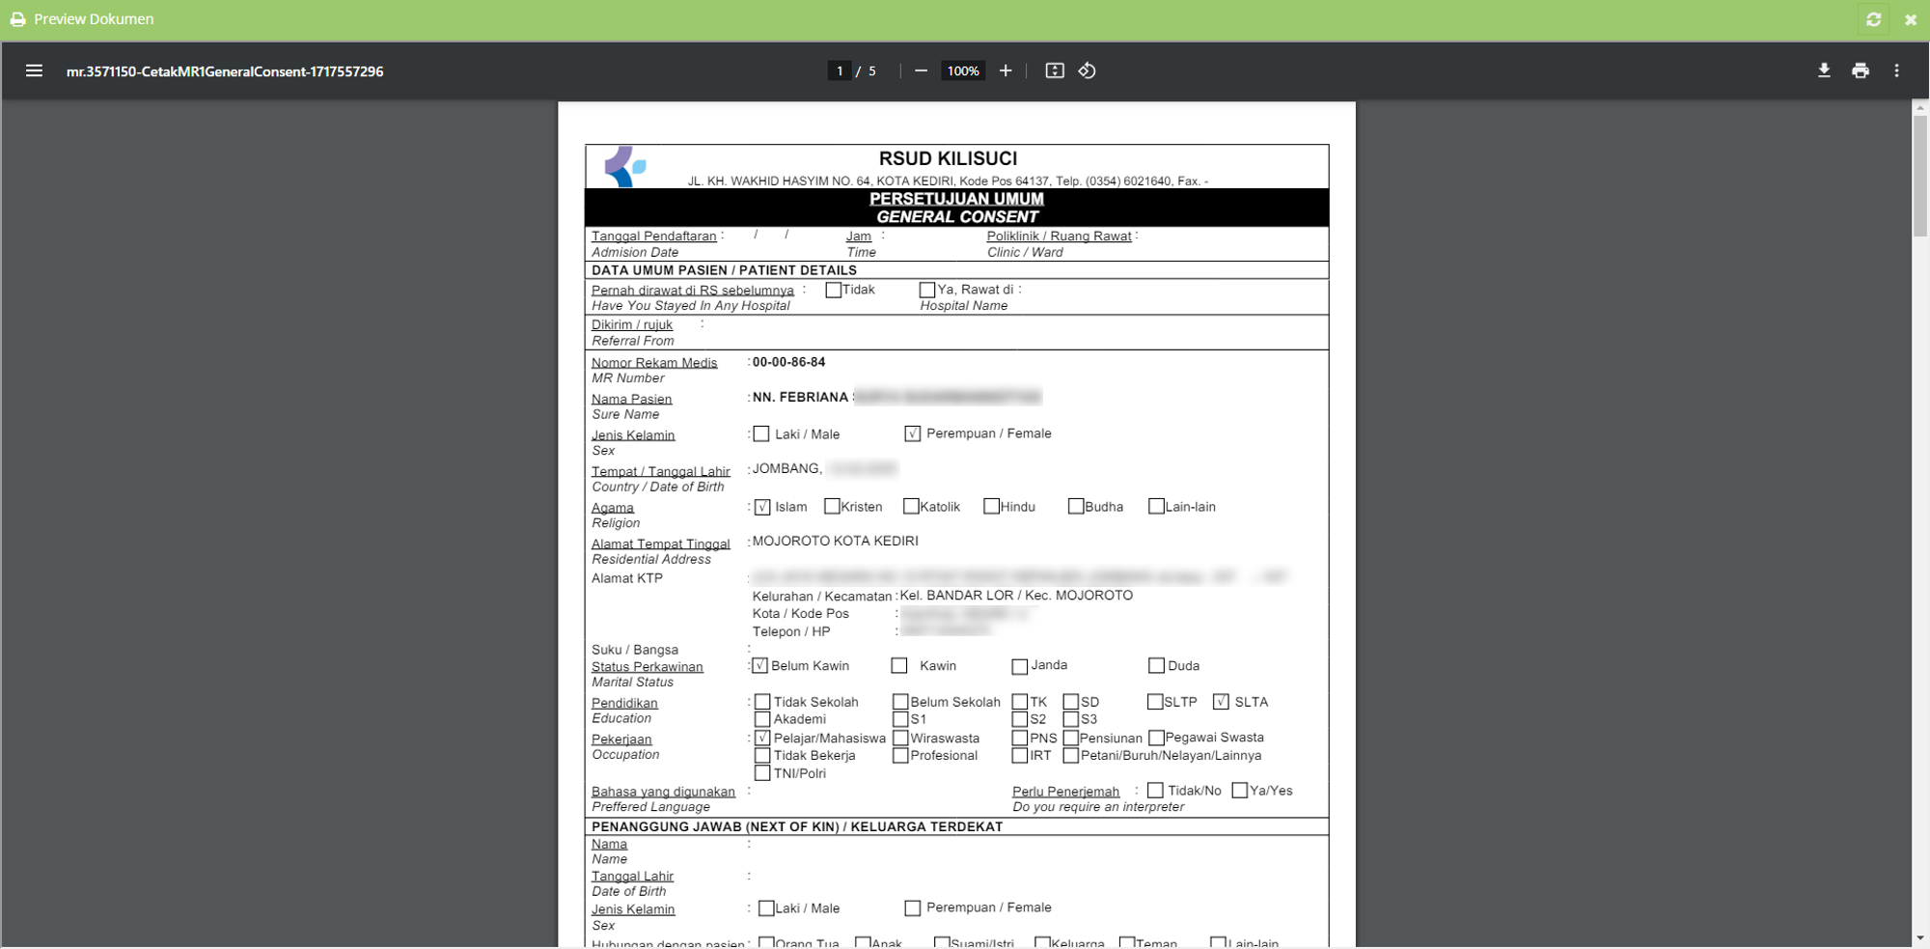The image size is (1930, 949).
Task: Click the MR number 00-00-86-84
Action: click(x=788, y=362)
